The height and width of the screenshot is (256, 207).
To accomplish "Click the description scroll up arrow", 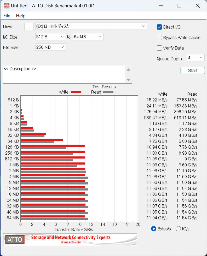I will click(129, 70).
